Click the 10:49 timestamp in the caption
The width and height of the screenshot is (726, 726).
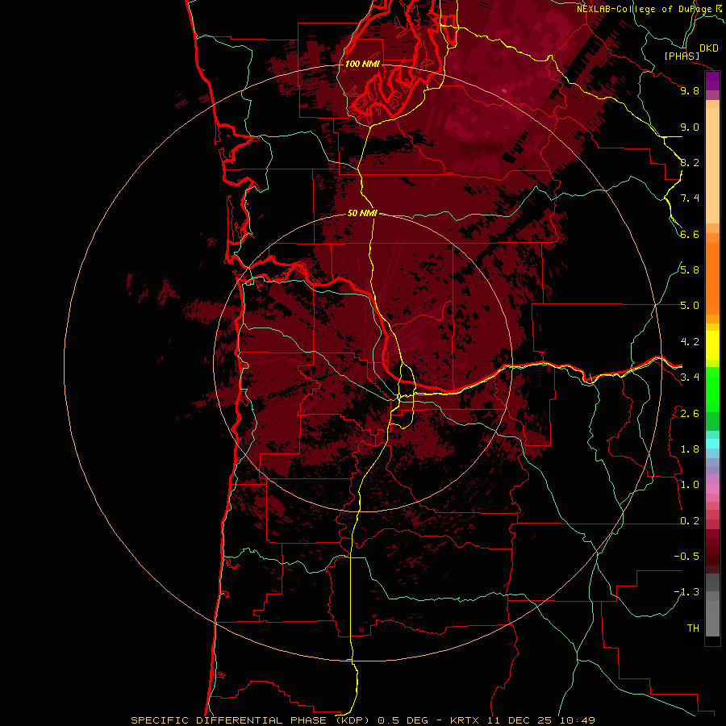(577, 720)
